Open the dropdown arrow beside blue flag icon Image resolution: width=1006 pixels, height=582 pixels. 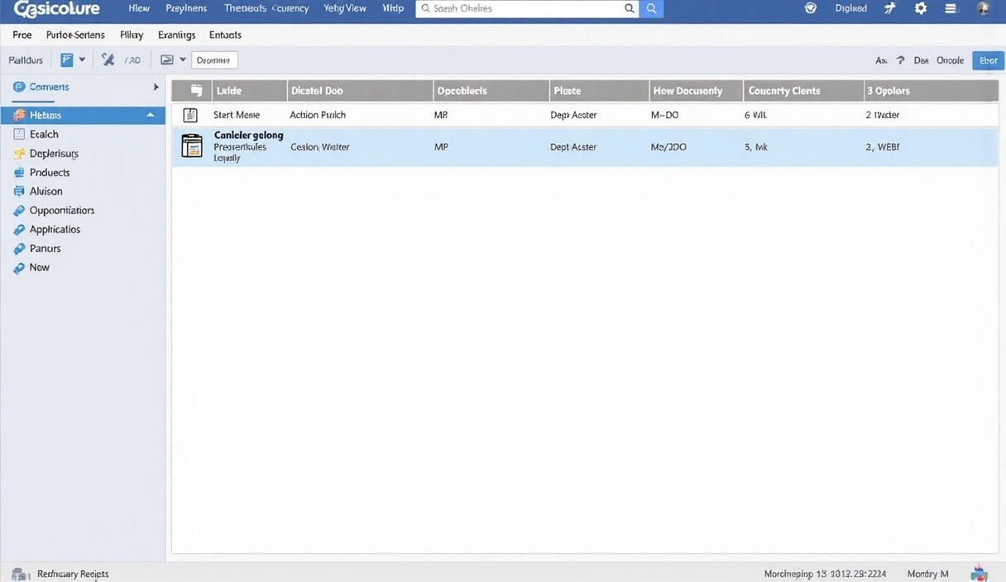(82, 60)
